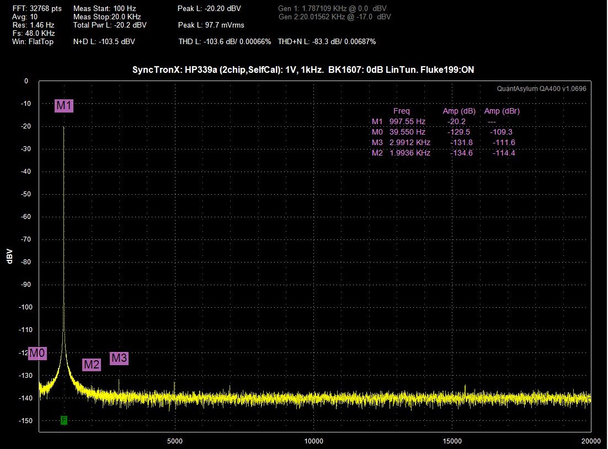Viewport: 608px width, 449px height.
Task: Click M3 frequency 2.9912 KHz in table
Action: [x=410, y=143]
